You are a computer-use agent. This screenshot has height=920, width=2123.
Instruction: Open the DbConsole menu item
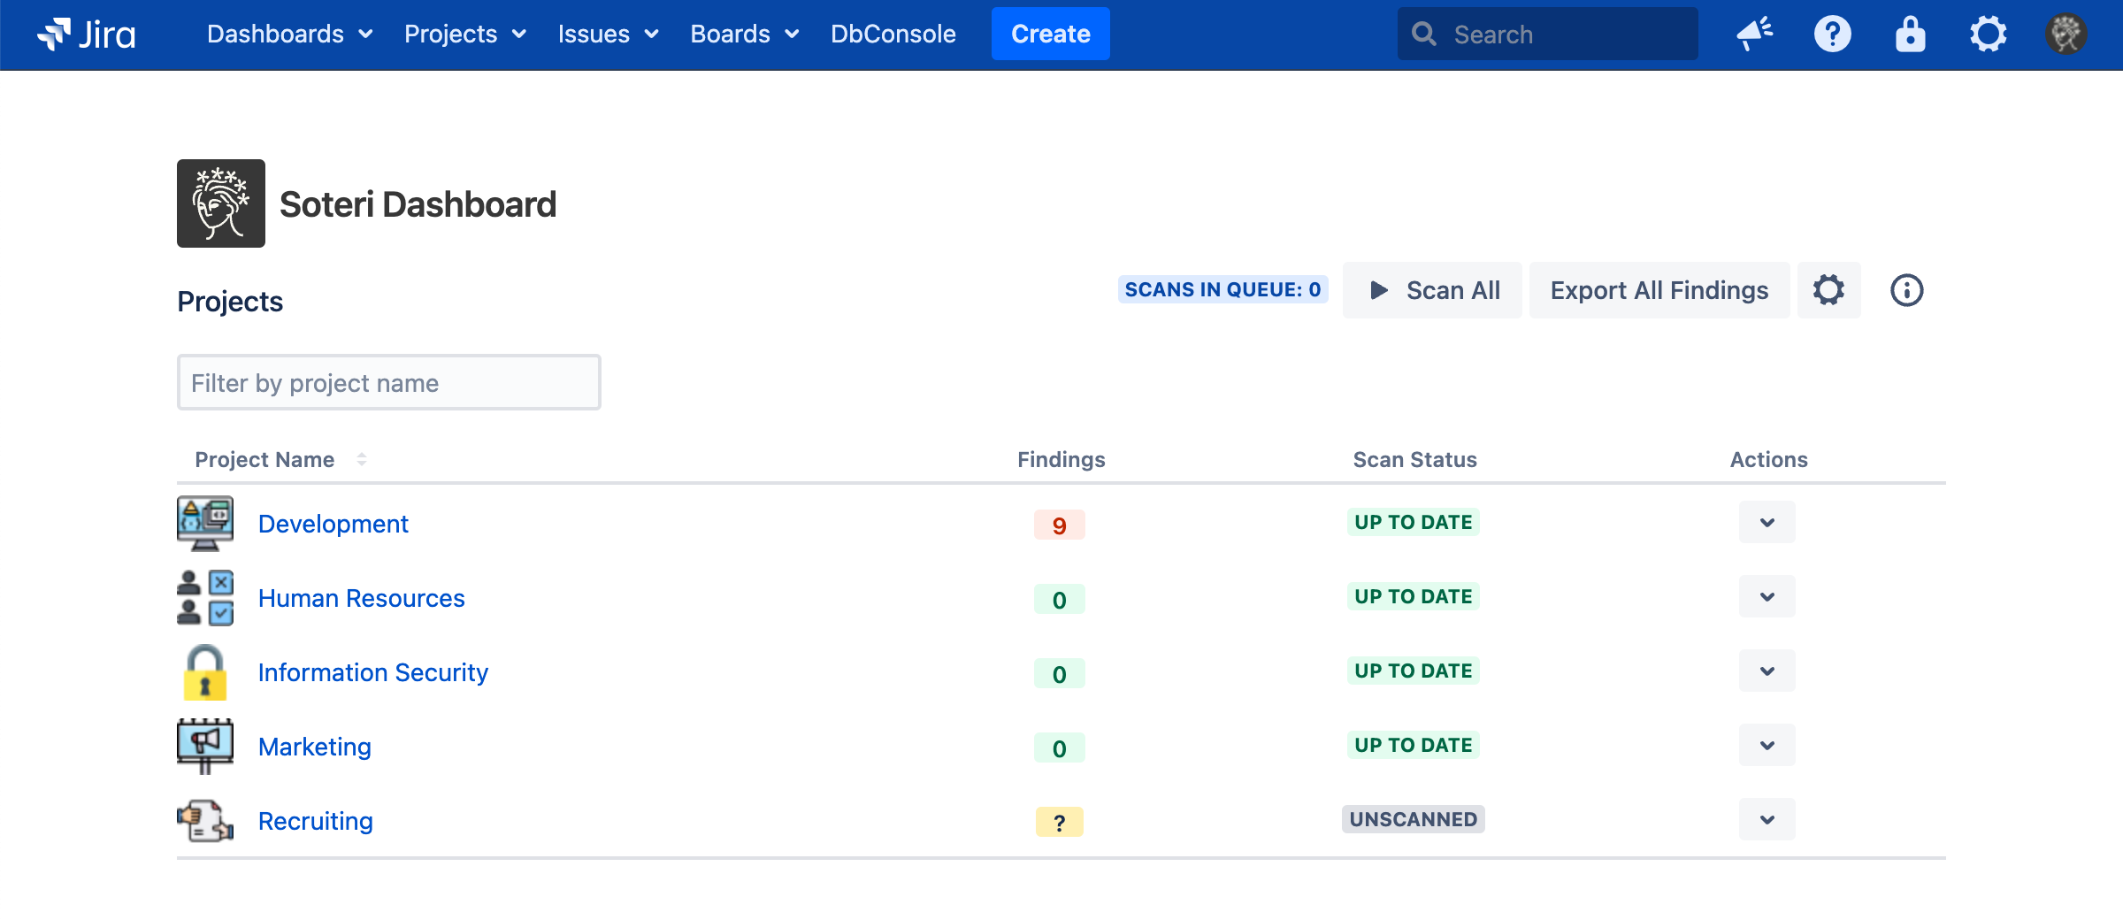pos(893,34)
